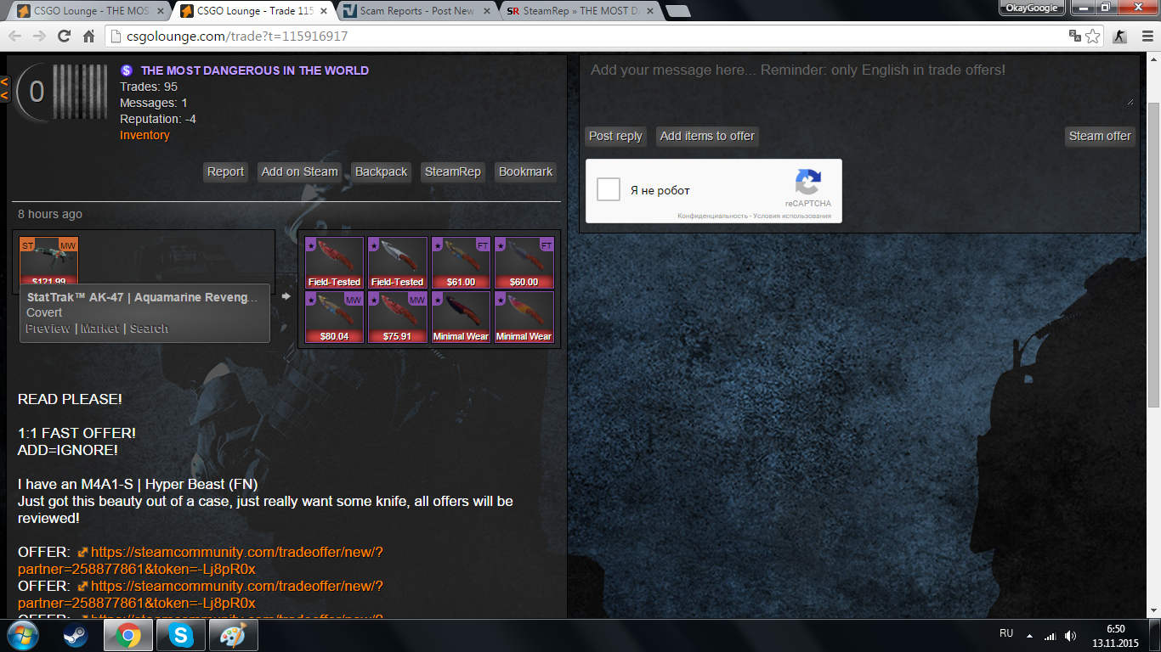Screen dimensions: 1161x652
Task: Open the user's Inventory link
Action: (x=144, y=135)
